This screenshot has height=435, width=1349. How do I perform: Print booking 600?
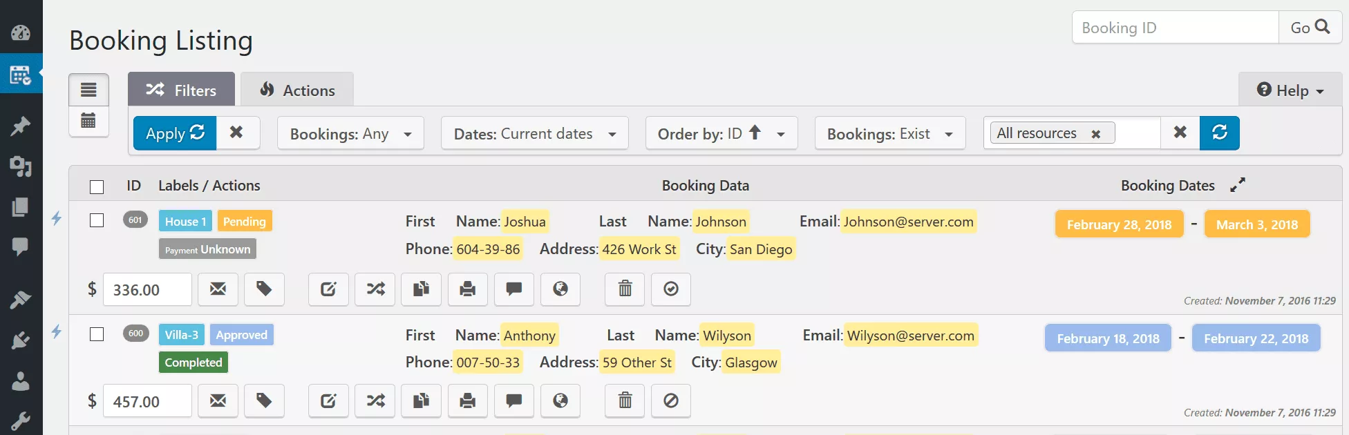468,400
